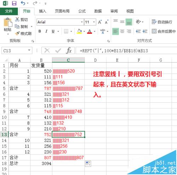Click into the formula bar with REPT formula
177x175 pixels.
[126, 51]
